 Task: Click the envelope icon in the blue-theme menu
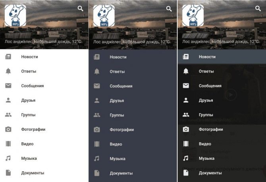pos(97,86)
